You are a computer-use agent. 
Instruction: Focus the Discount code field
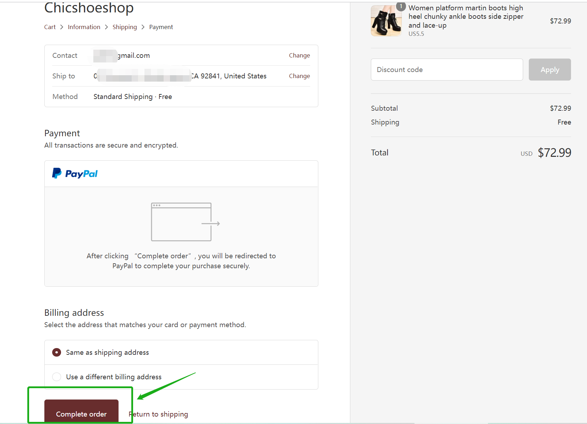[x=447, y=70]
